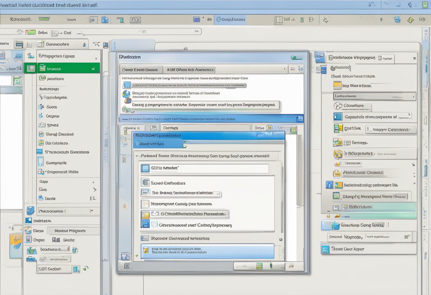Click the Sosoqre Cleoociticls button in right panel
The height and width of the screenshot is (295, 431).
pyautogui.click(x=391, y=130)
